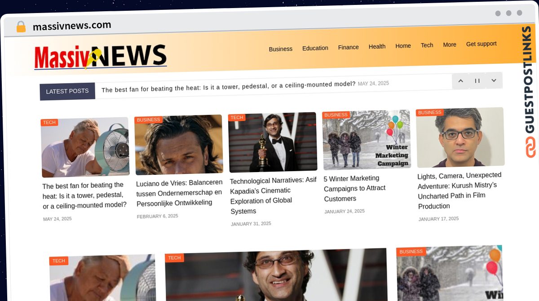This screenshot has height=301, width=539.
Task: Click the BUSINESS label on the winter campaign image
Action: click(x=336, y=115)
